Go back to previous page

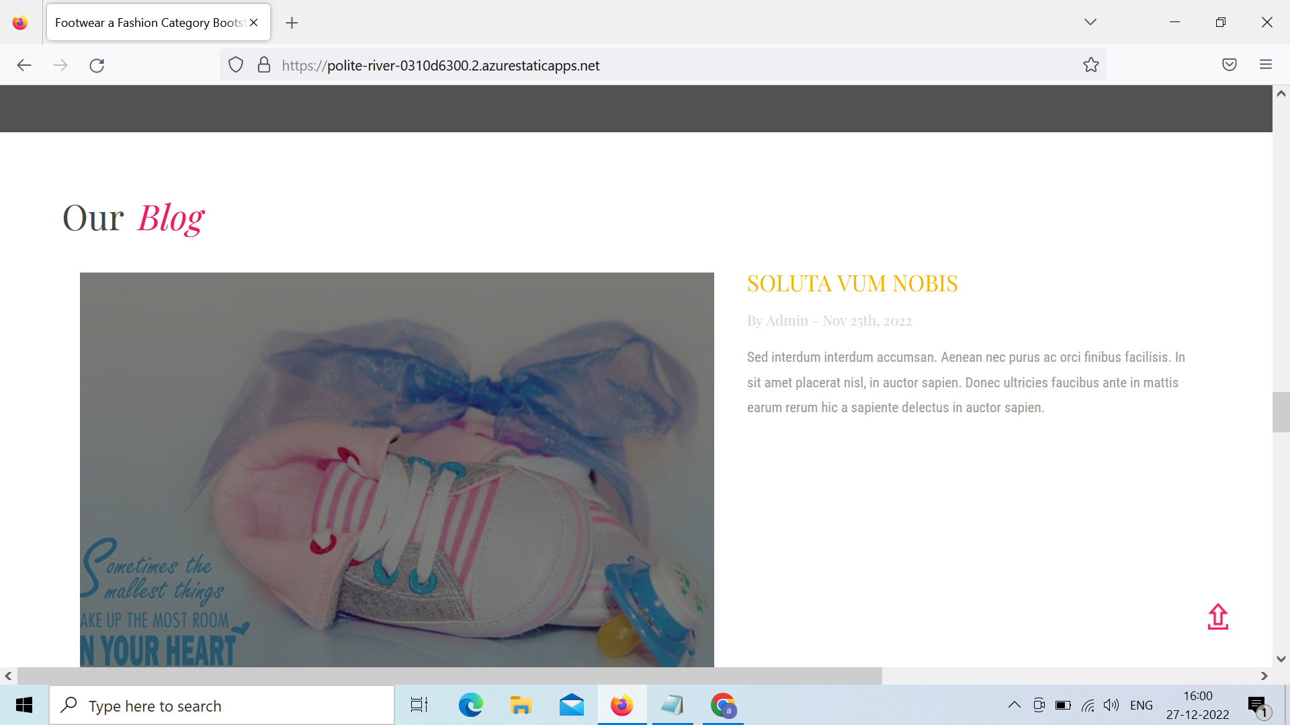click(x=24, y=65)
